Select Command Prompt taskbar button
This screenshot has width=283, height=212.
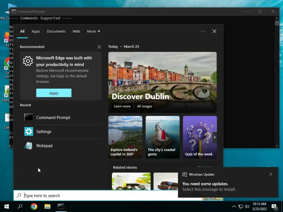(61, 206)
